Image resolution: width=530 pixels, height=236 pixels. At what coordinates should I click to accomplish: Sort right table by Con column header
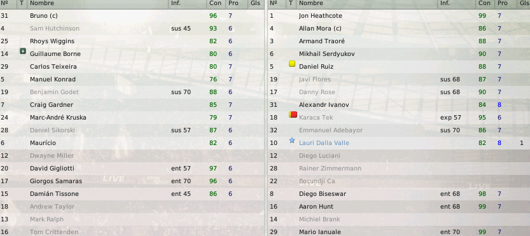(484, 3)
